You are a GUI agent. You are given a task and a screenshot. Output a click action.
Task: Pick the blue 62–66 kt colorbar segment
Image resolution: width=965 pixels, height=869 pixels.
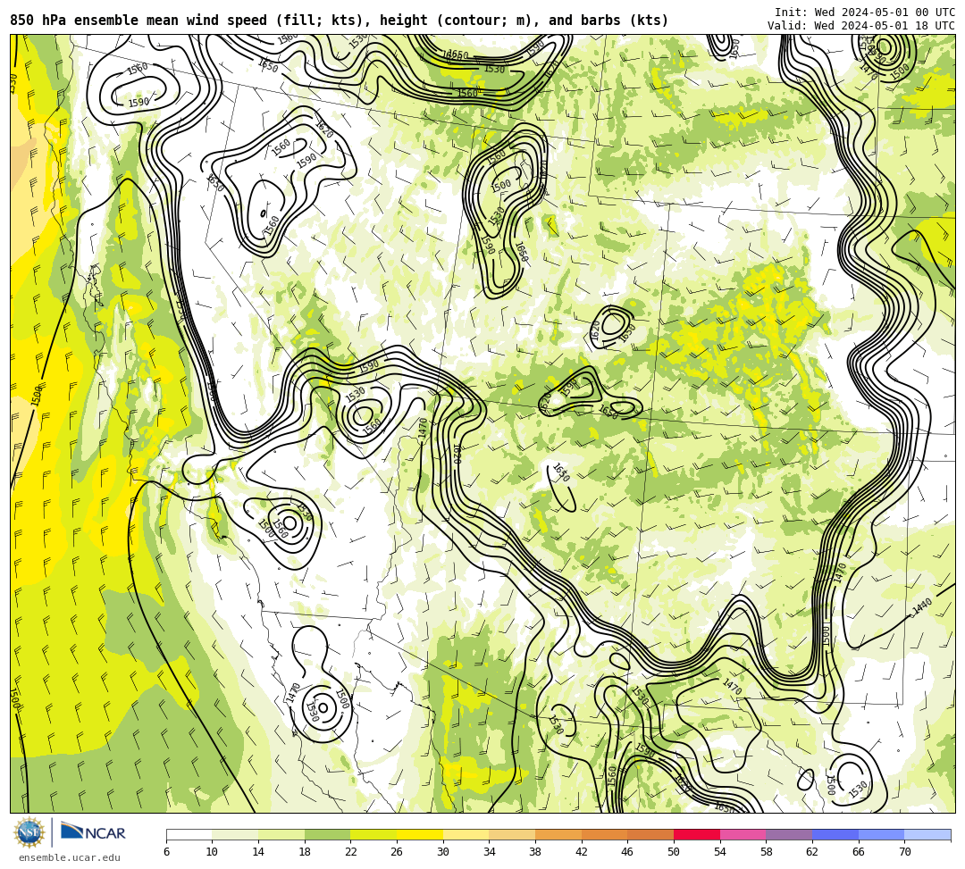(x=835, y=834)
